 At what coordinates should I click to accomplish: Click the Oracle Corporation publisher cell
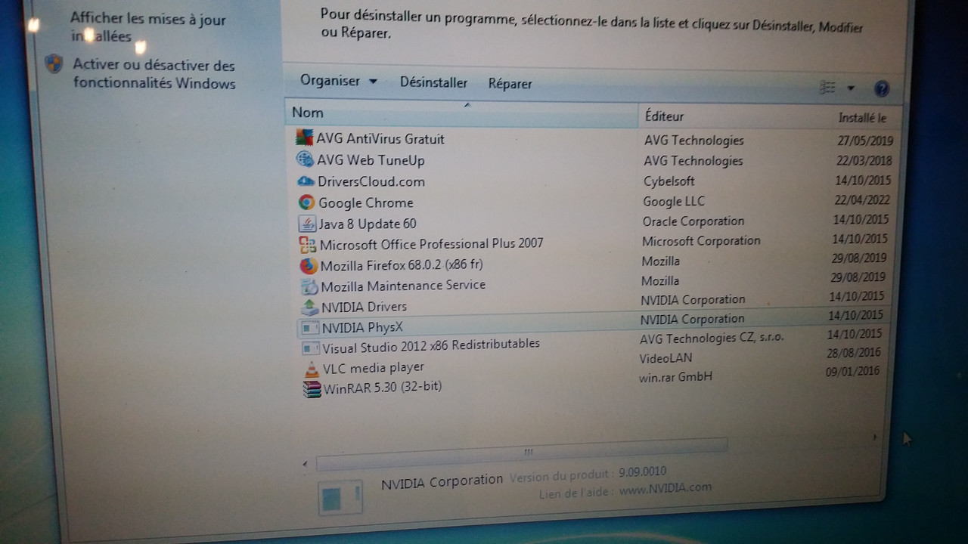(693, 221)
